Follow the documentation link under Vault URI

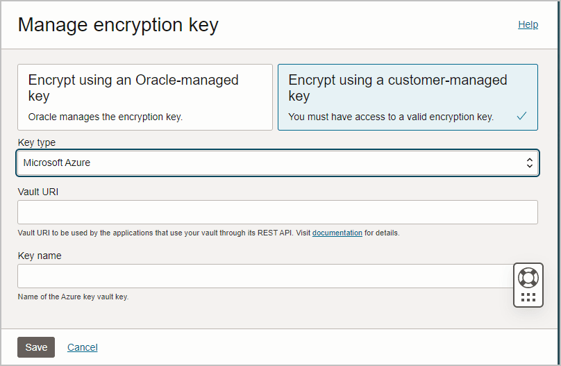337,233
